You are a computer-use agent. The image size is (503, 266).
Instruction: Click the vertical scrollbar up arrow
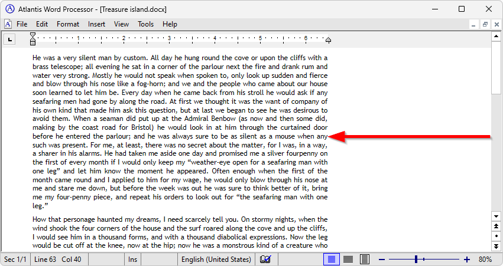[496, 36]
